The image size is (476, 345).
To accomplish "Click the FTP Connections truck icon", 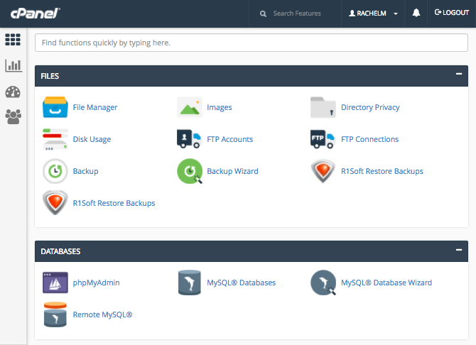I will pyautogui.click(x=323, y=139).
